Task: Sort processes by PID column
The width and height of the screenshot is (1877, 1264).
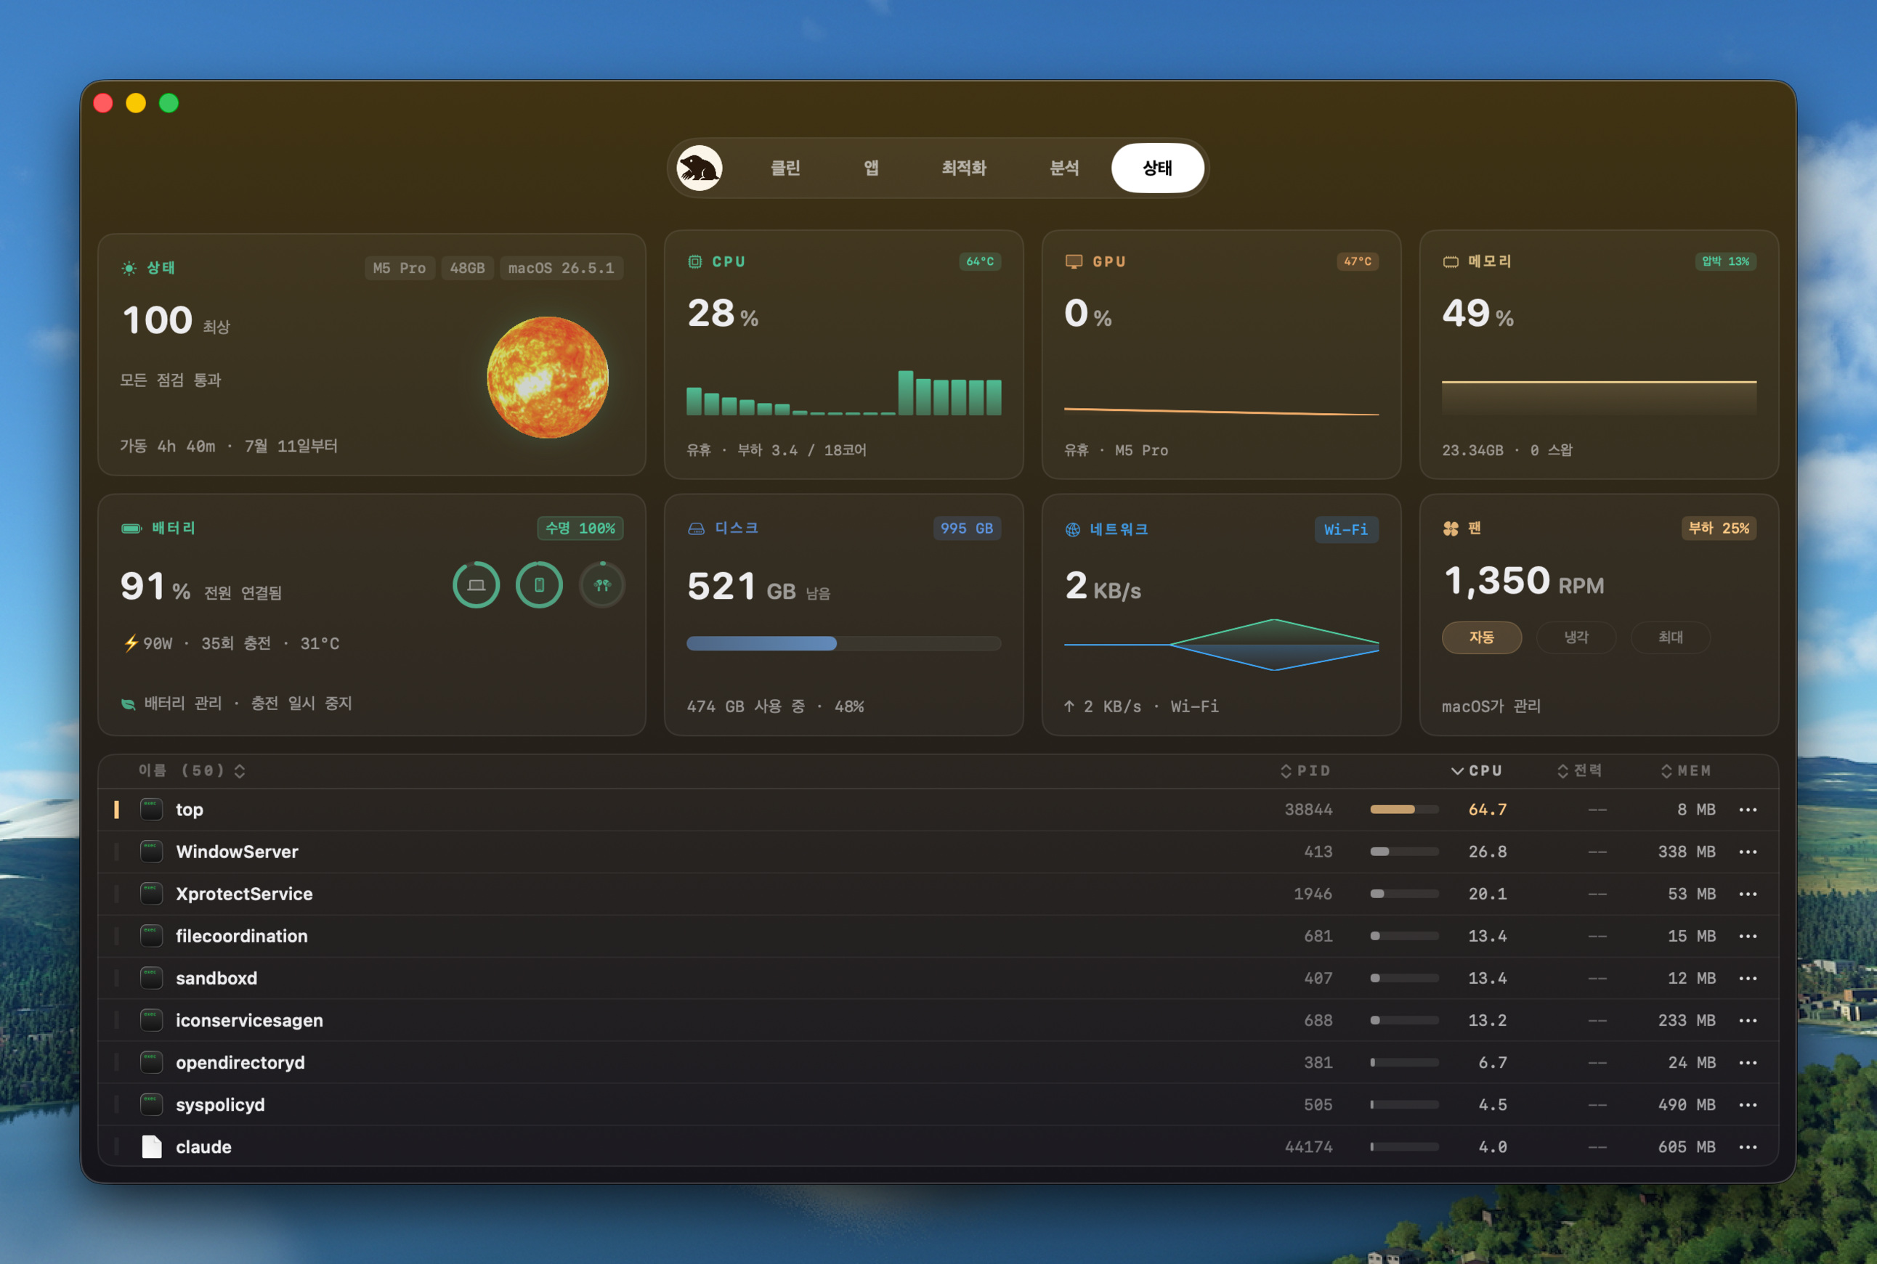Action: click(1305, 770)
